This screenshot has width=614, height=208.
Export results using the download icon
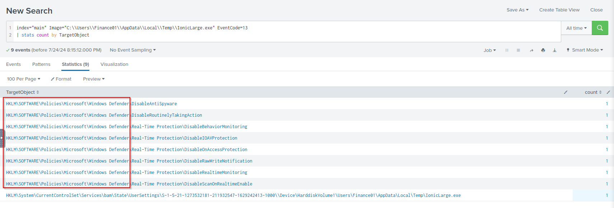pyautogui.click(x=554, y=50)
